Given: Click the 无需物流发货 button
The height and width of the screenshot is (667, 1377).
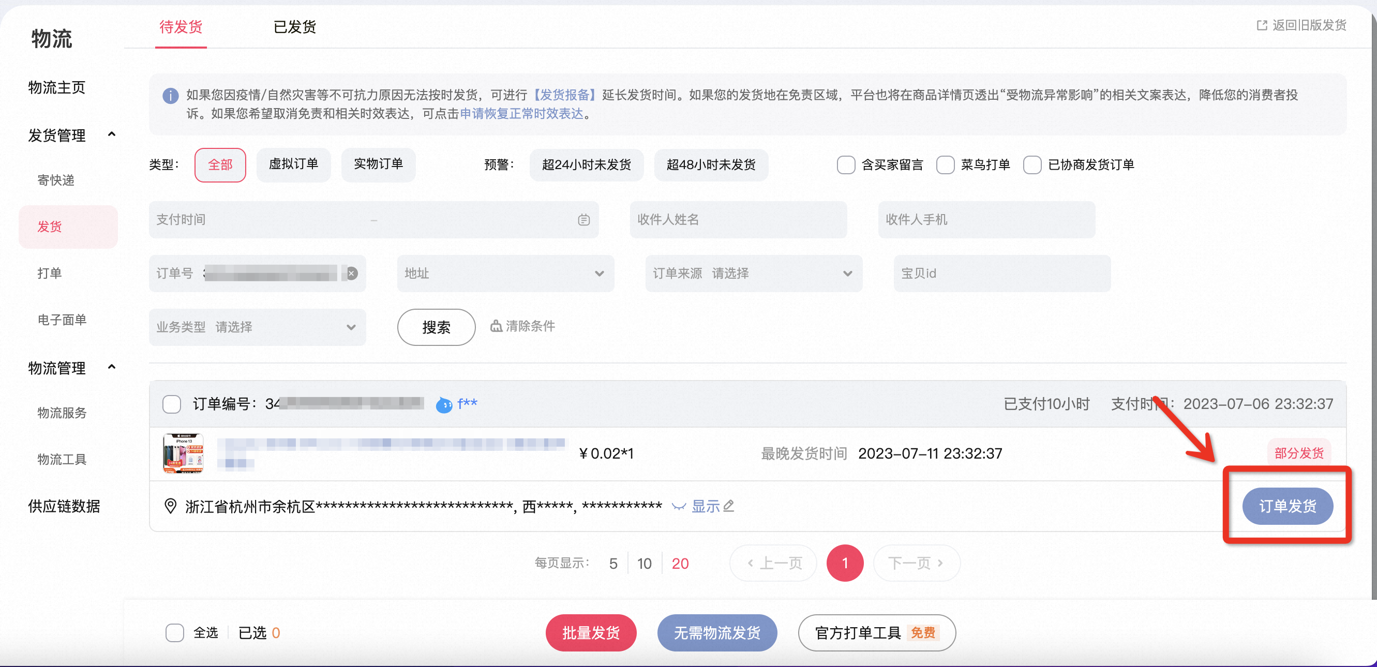Looking at the screenshot, I should click(717, 633).
